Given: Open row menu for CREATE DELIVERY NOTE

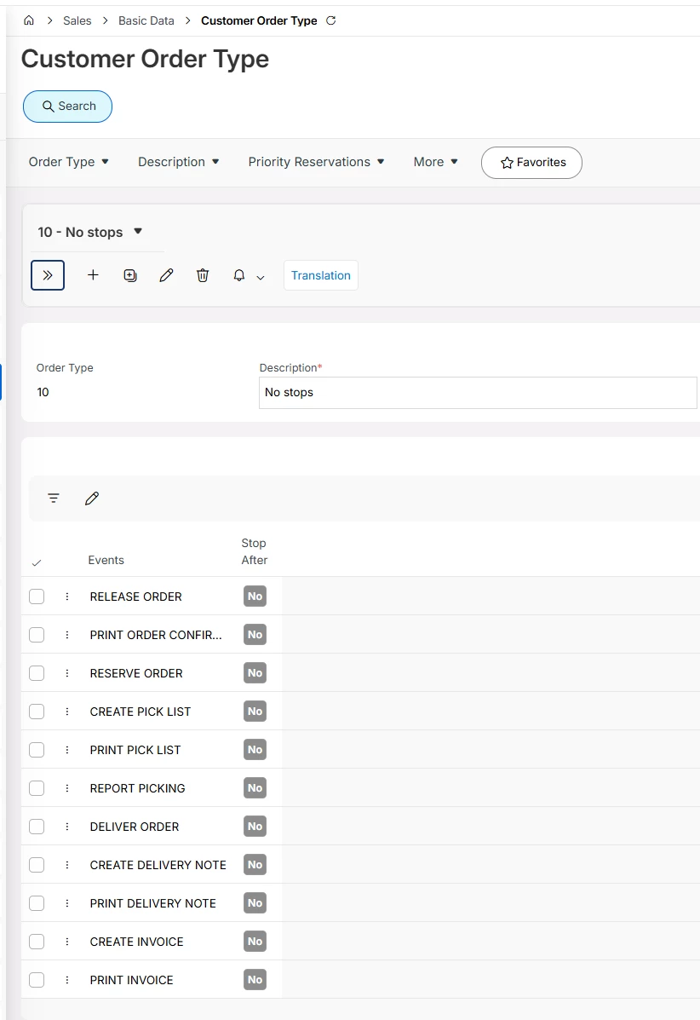Looking at the screenshot, I should click(x=67, y=865).
